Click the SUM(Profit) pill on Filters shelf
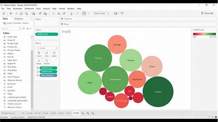The width and height of the screenshot is (218, 122). [x=47, y=34]
